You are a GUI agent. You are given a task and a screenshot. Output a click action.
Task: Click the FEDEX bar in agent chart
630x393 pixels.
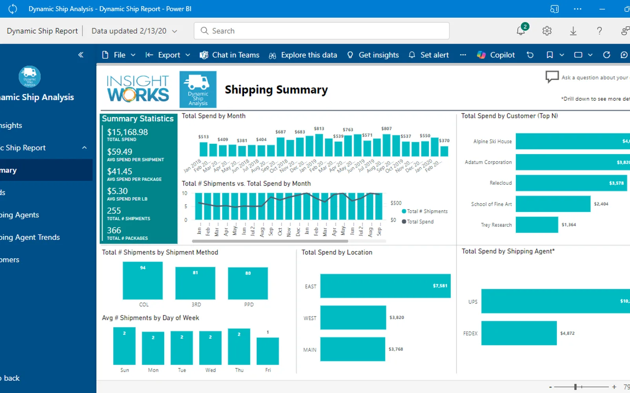tap(519, 333)
